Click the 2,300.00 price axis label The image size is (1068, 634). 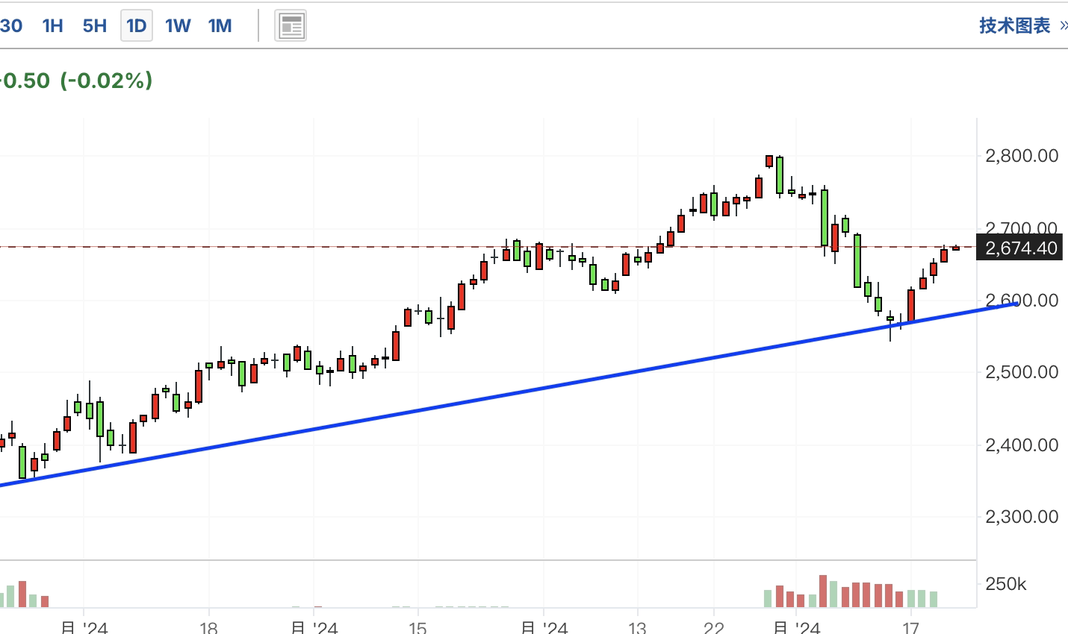tap(1021, 517)
